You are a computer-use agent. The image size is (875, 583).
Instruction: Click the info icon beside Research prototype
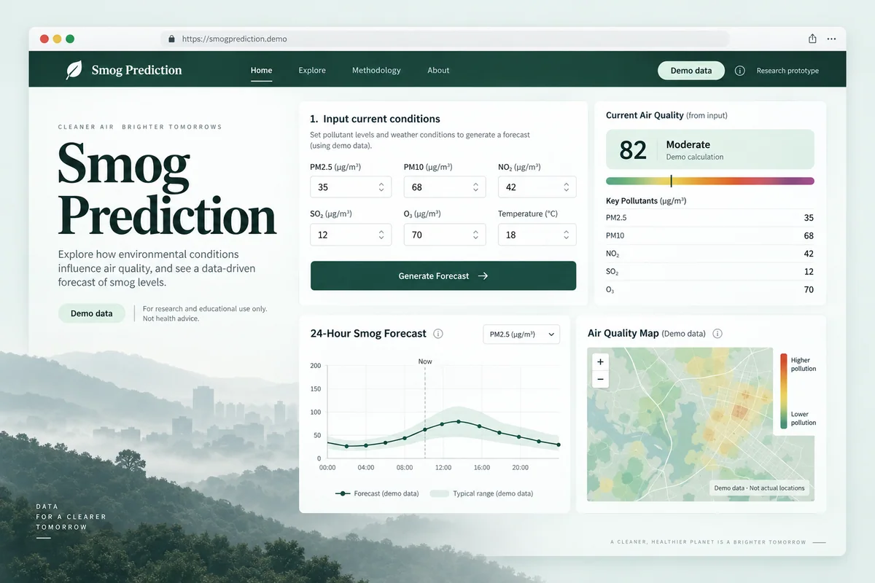click(739, 71)
